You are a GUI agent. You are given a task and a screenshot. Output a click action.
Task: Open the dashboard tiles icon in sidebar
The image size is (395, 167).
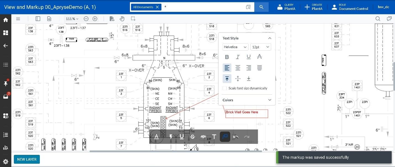[6, 33]
